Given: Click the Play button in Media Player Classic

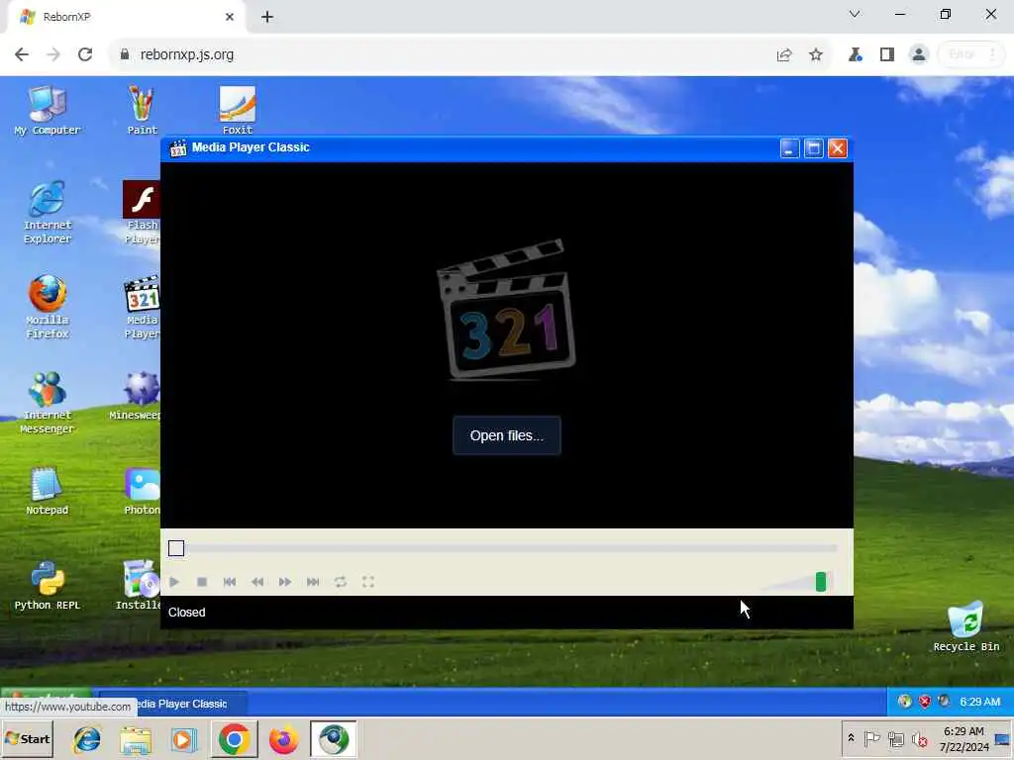Looking at the screenshot, I should pyautogui.click(x=174, y=582).
